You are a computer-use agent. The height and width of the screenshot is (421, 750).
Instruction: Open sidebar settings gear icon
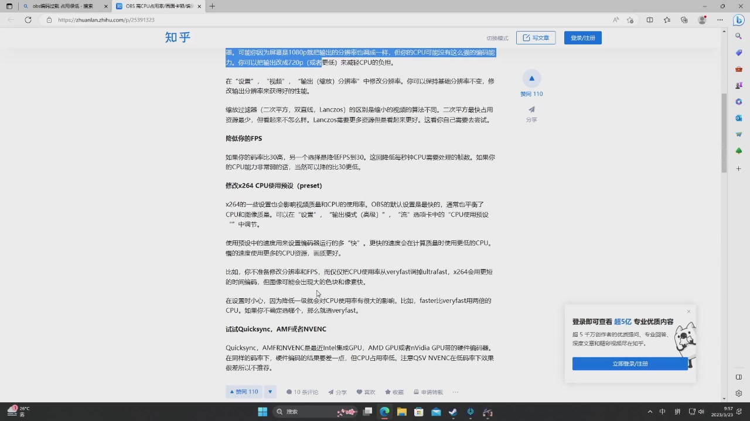(739, 393)
